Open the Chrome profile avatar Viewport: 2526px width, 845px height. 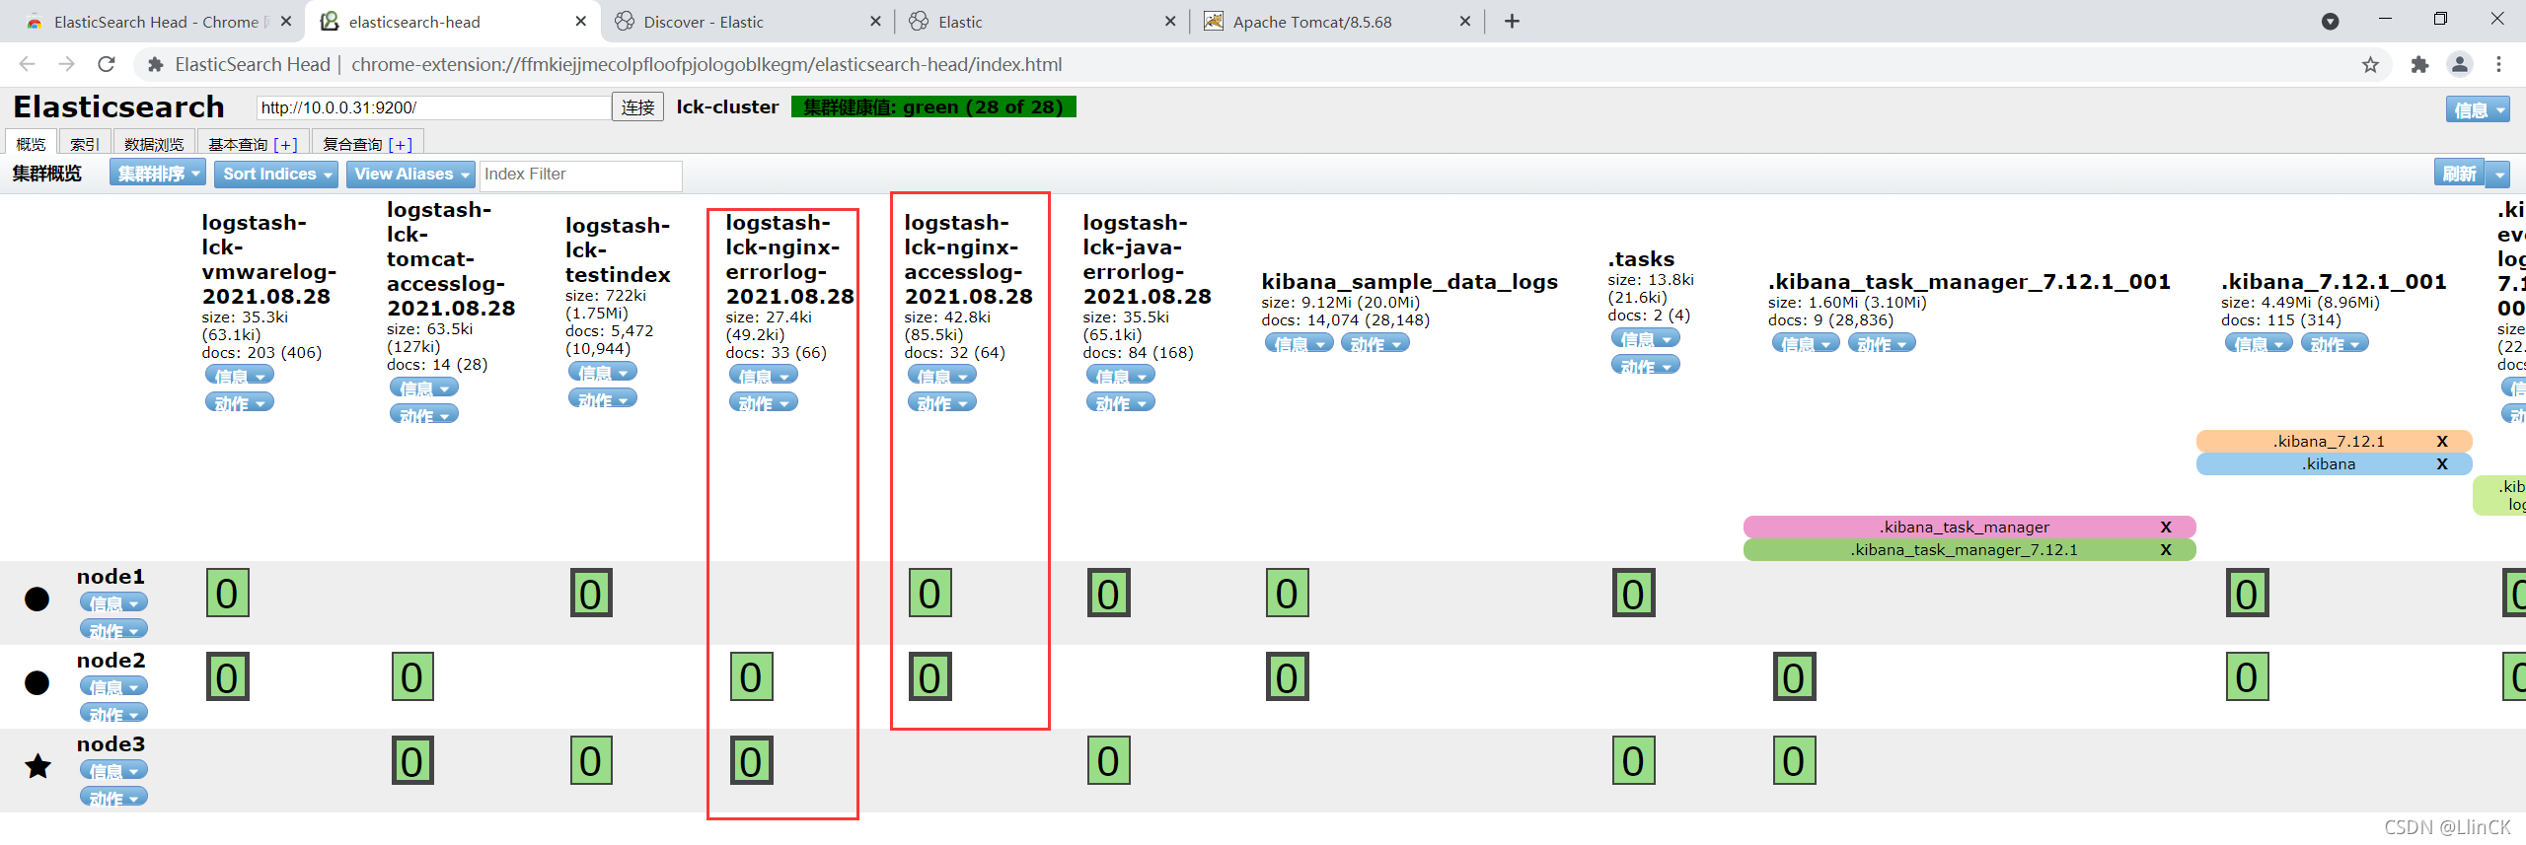(x=2460, y=64)
